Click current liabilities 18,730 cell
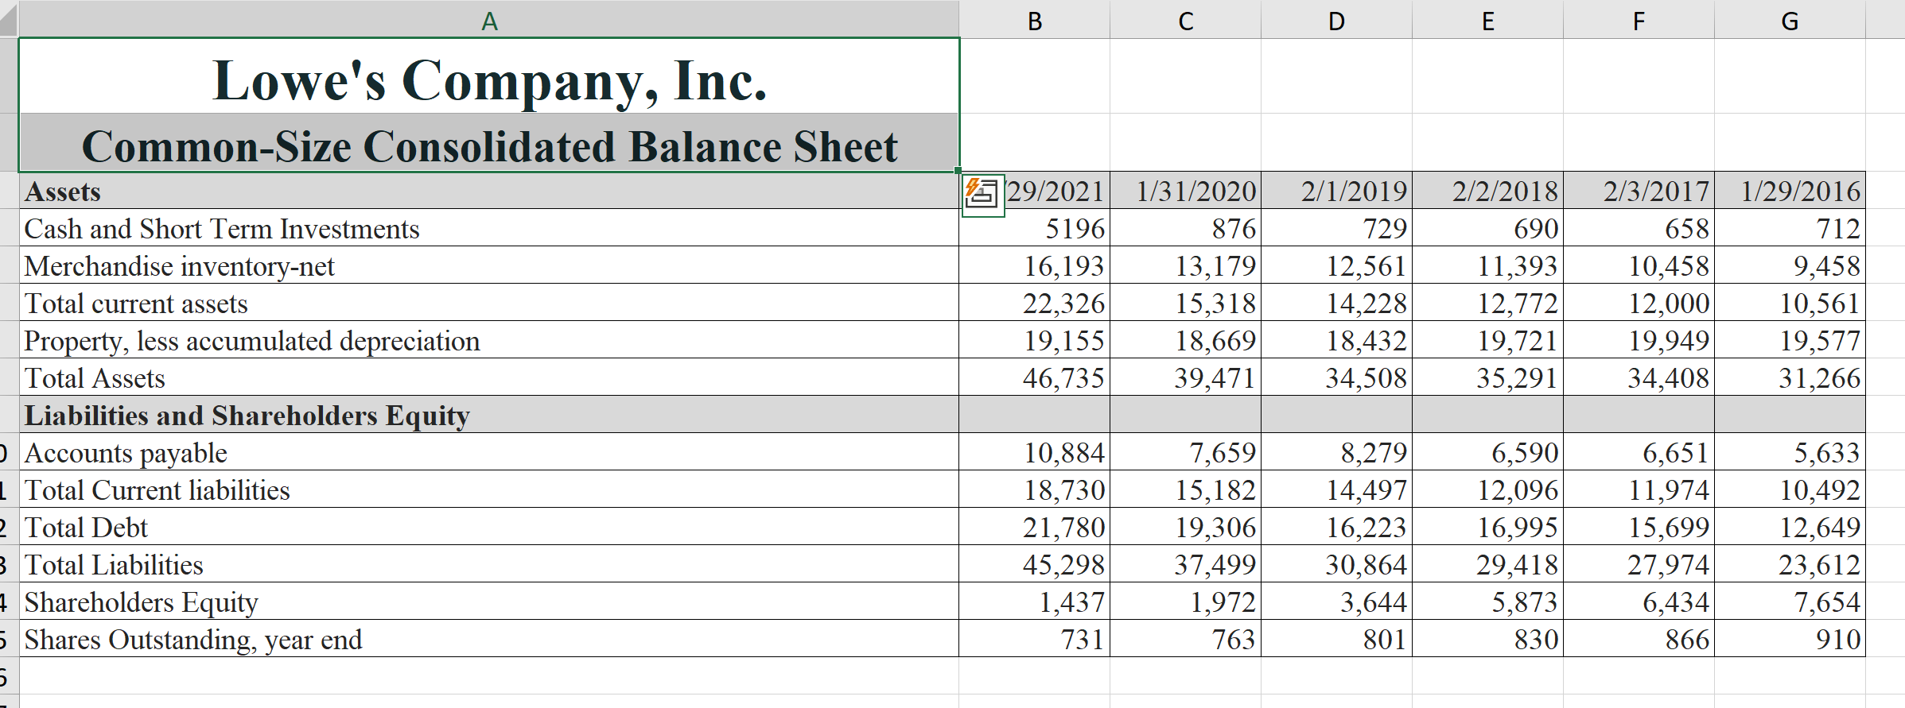 coord(1035,489)
